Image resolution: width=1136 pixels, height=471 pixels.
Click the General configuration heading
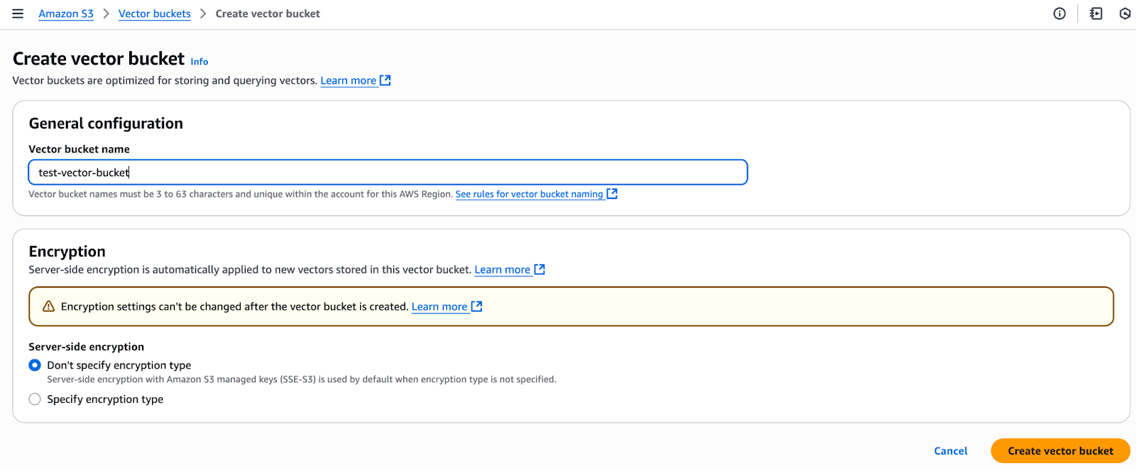pyautogui.click(x=106, y=124)
